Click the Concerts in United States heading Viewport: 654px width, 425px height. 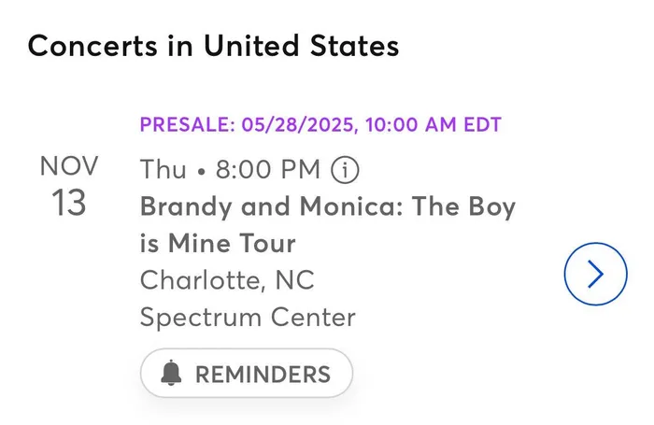point(213,46)
